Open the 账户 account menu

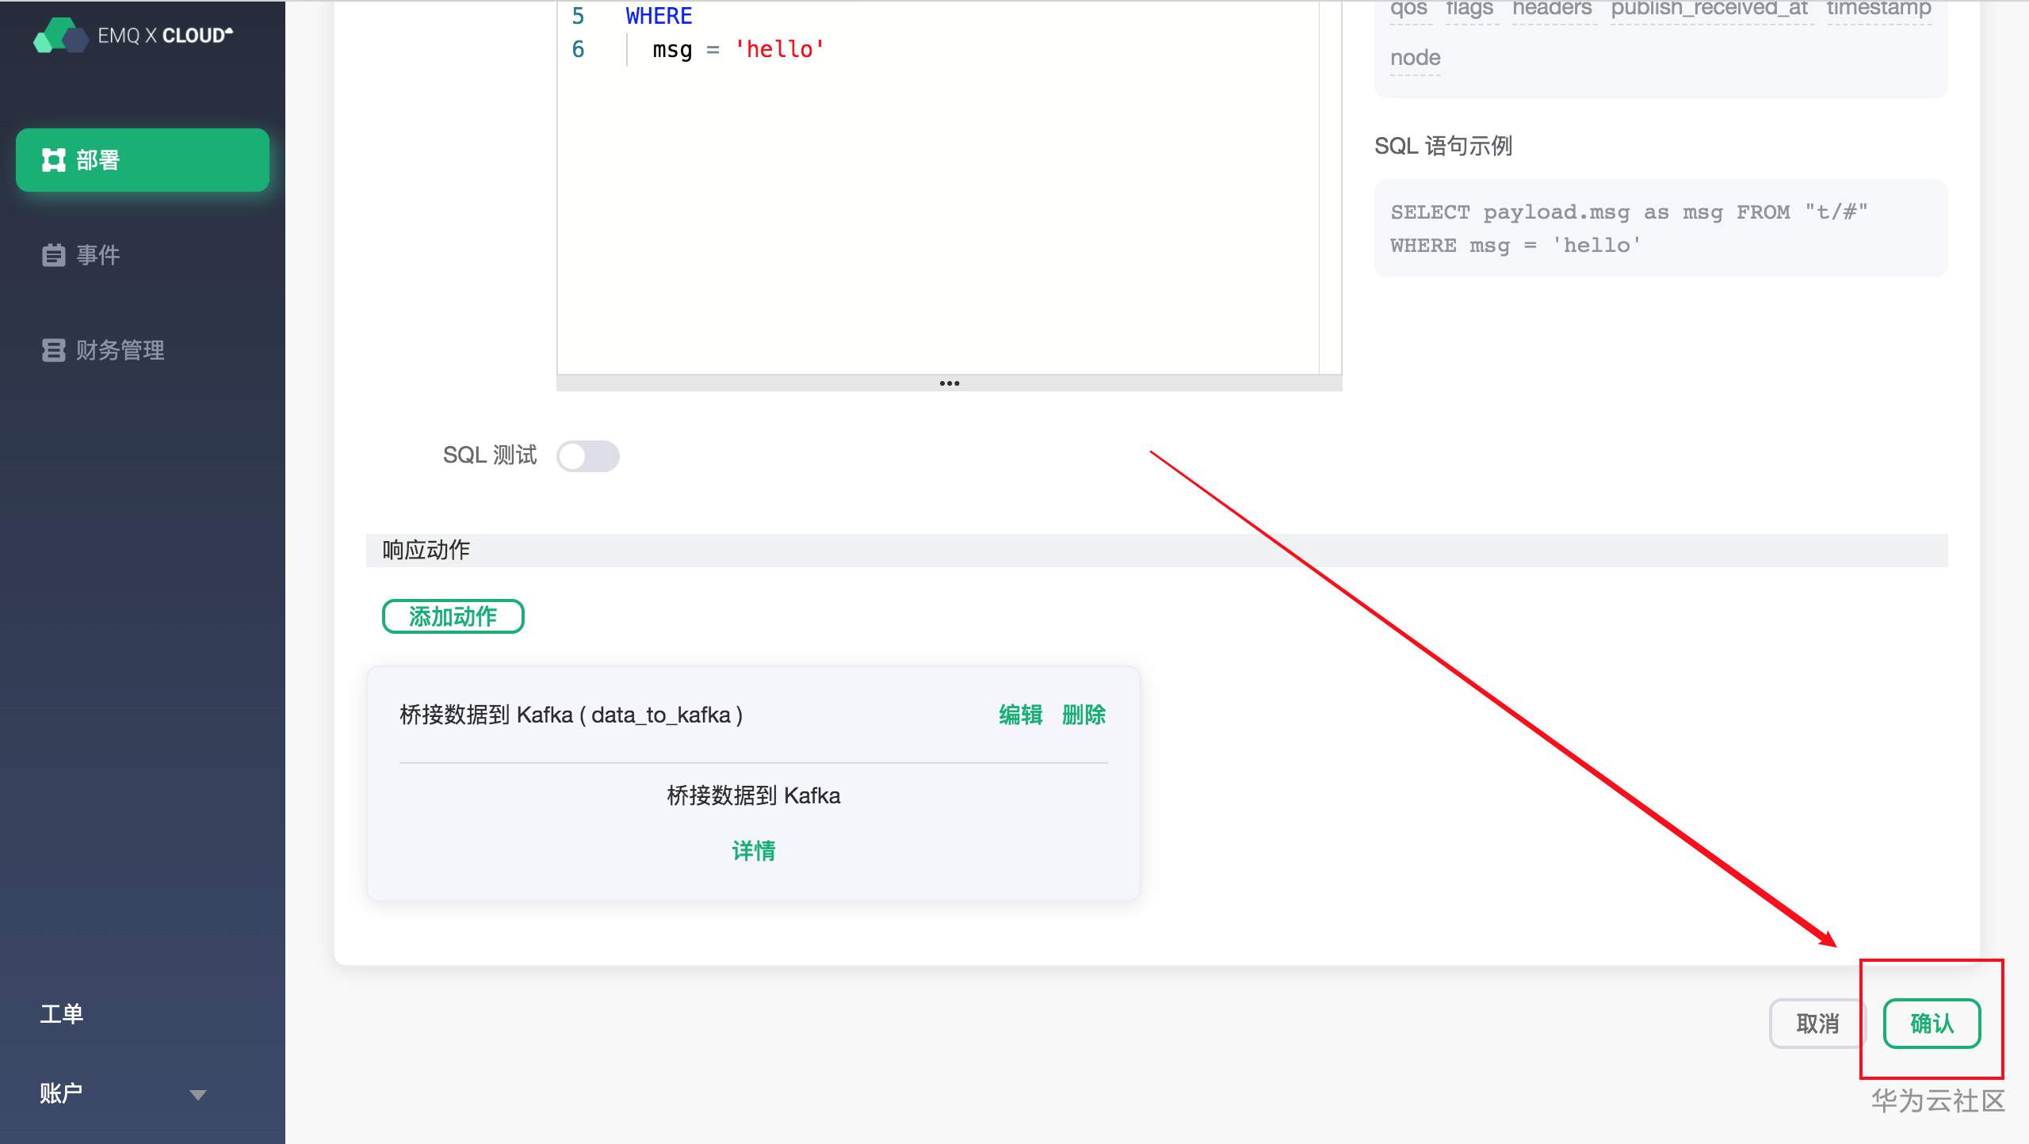tap(62, 1093)
